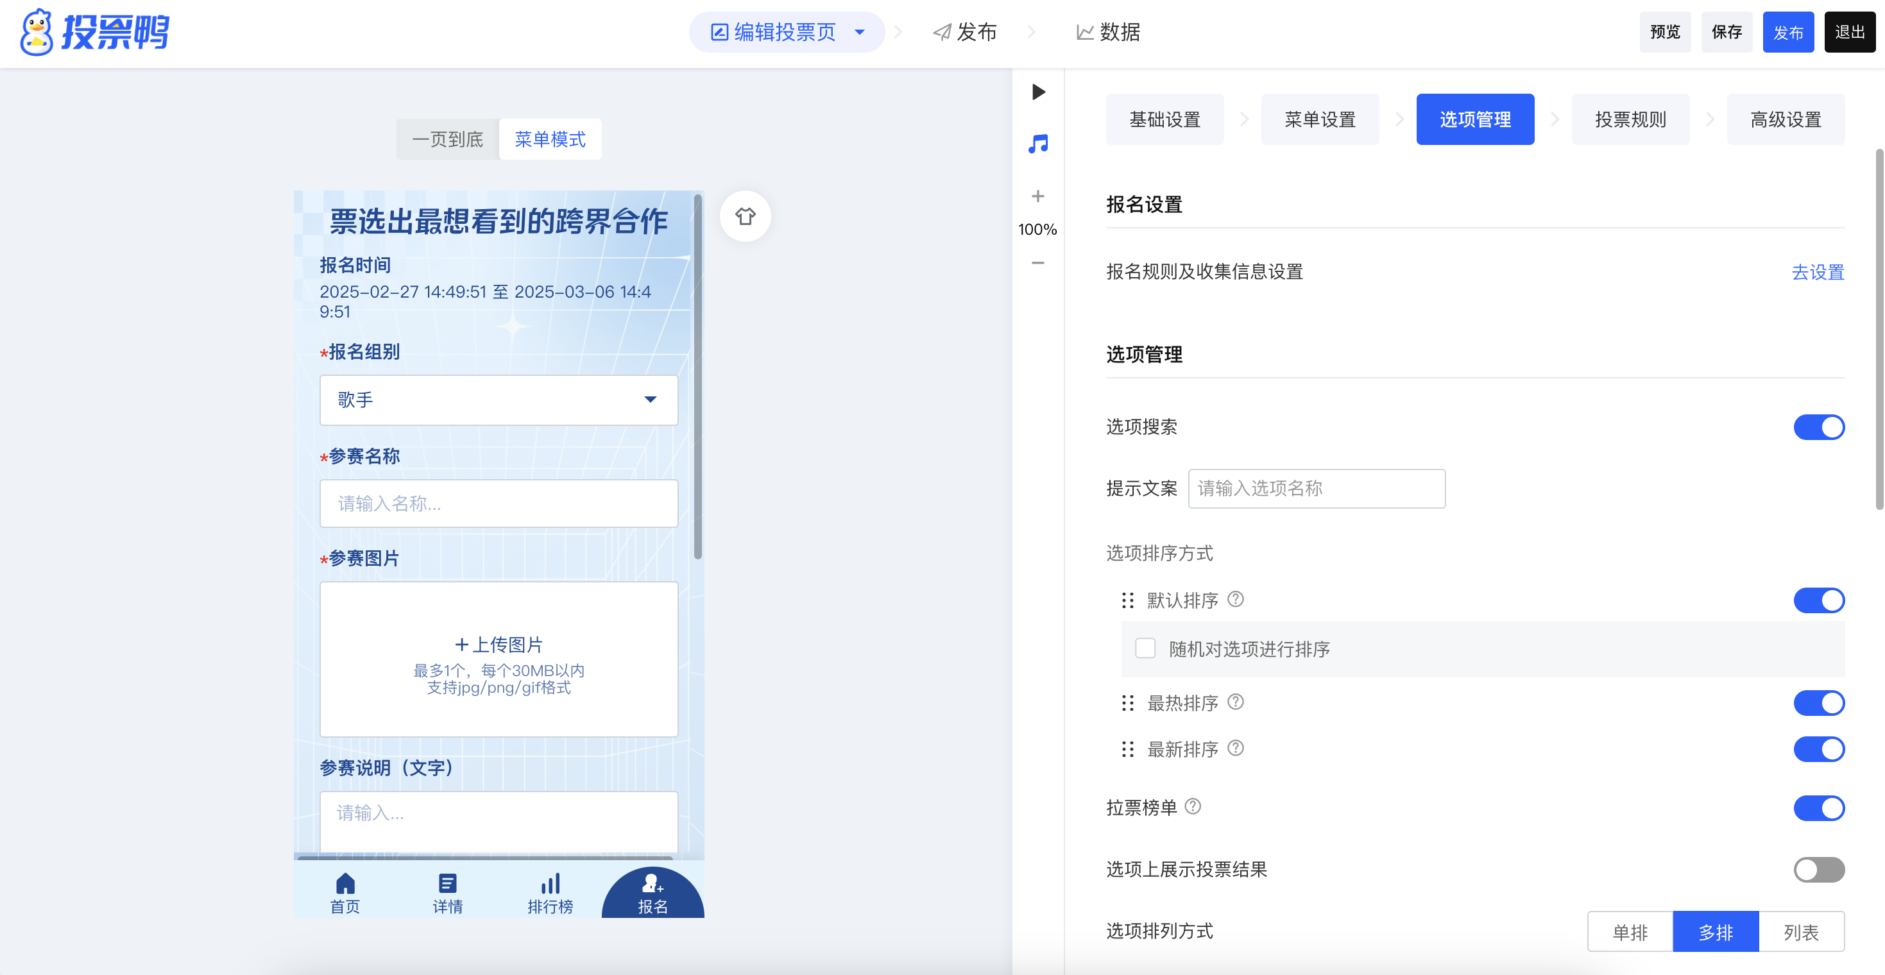Expand the 编辑投票页 dropdown arrow
The image size is (1885, 975).
[x=860, y=32]
